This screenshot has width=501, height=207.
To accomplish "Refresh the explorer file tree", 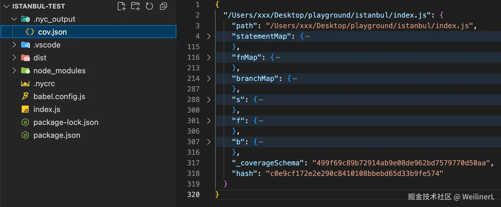I will coord(149,6).
